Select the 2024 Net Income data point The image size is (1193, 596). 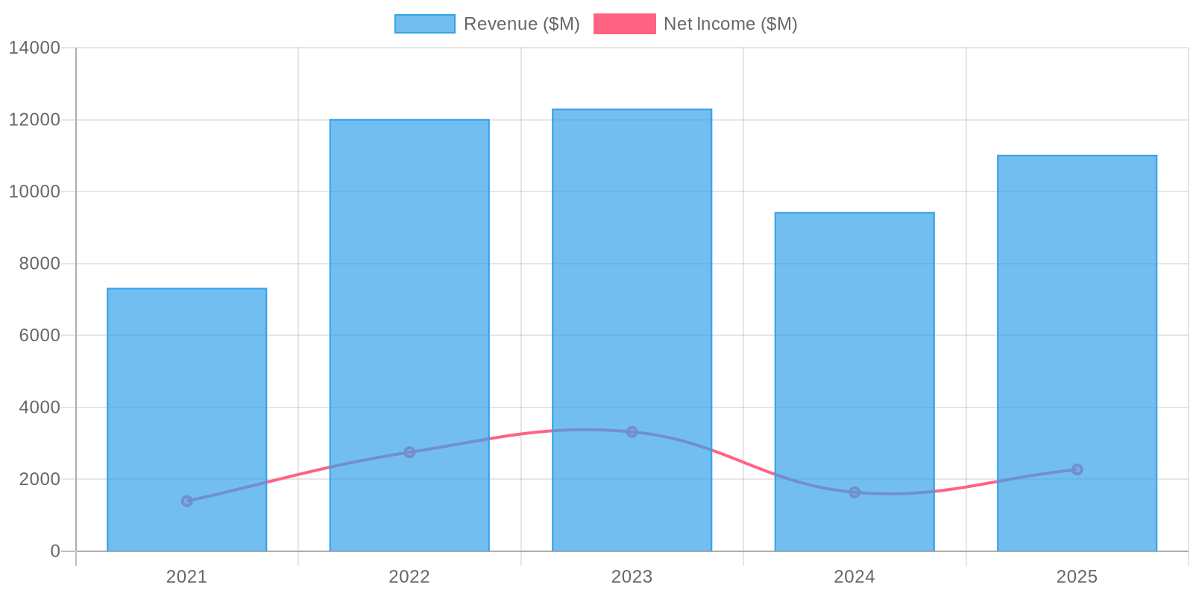click(854, 492)
